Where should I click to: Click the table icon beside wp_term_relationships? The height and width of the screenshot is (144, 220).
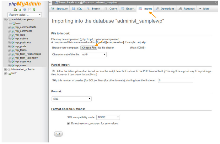13,54
